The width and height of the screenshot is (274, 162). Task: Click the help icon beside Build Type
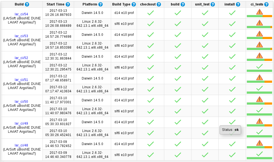pyautogui.click(x=134, y=4)
